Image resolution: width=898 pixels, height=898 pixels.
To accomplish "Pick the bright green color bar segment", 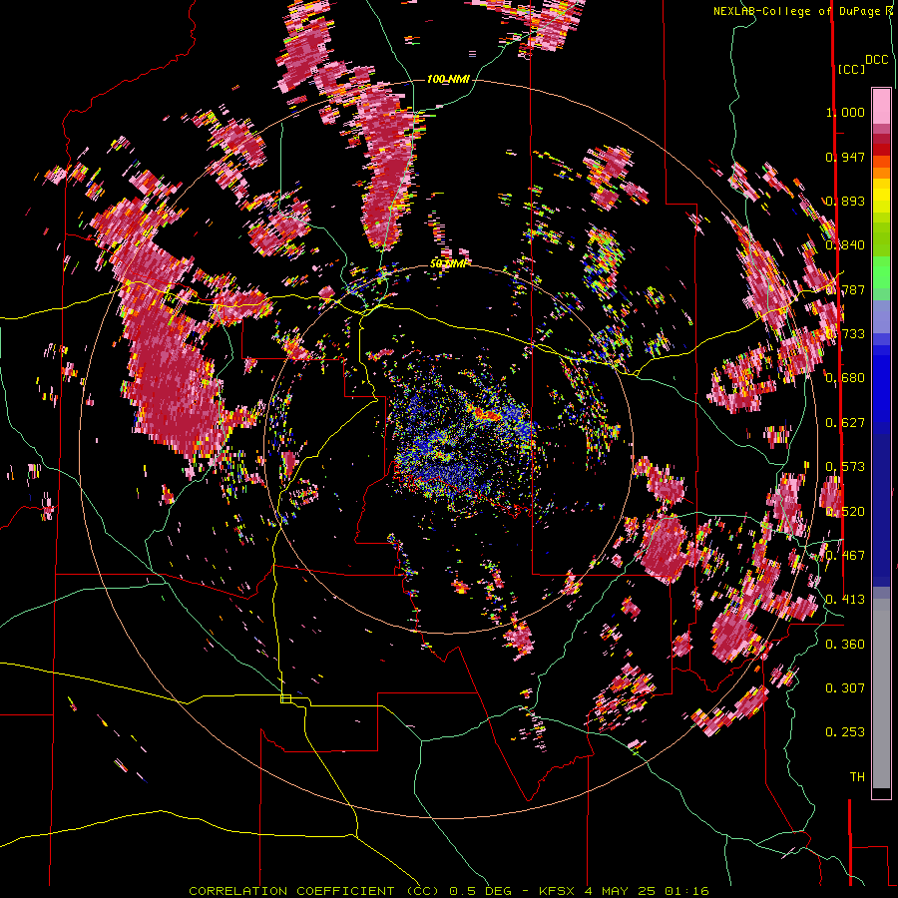I will click(881, 272).
